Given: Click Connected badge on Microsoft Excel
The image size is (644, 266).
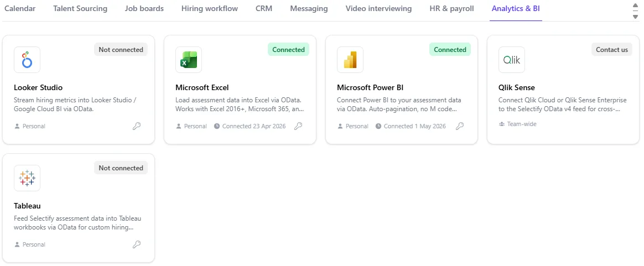Looking at the screenshot, I should point(288,50).
